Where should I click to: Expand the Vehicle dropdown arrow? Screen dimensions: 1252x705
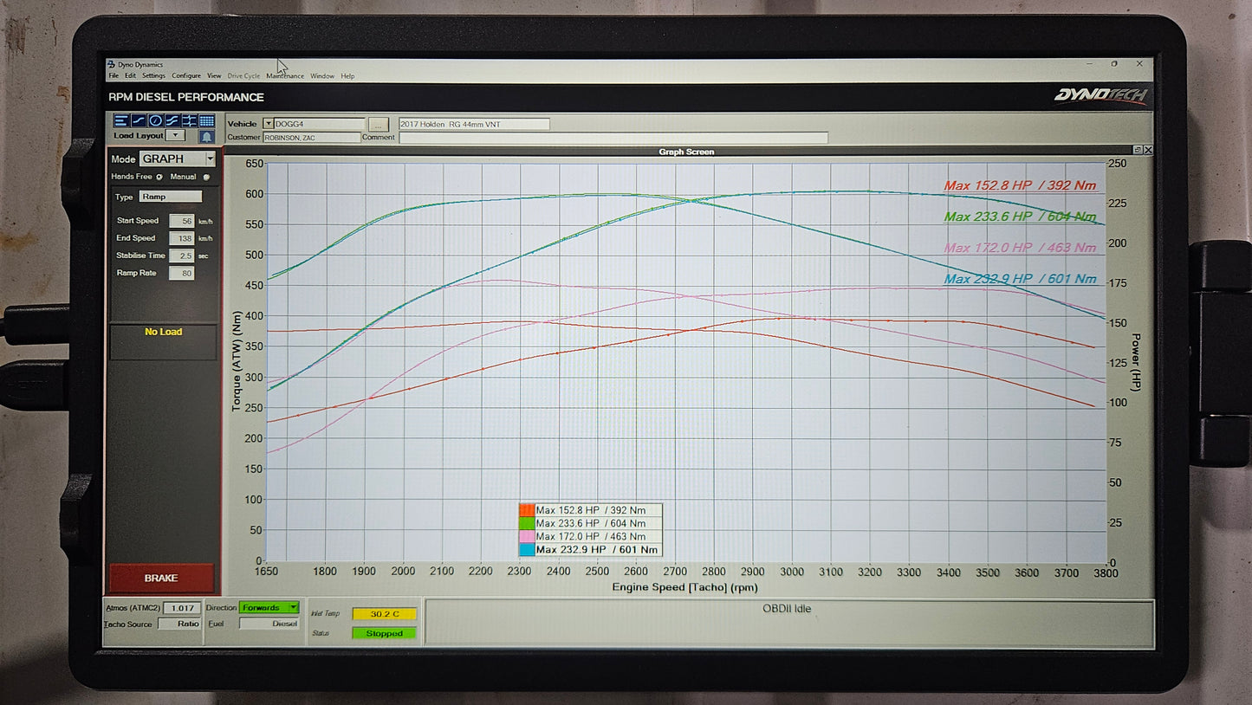point(268,124)
